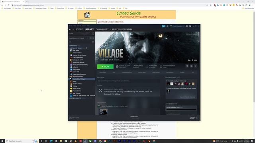
Task: Select Resident Evil Village in the library list
Action: pyautogui.click(x=82, y=79)
